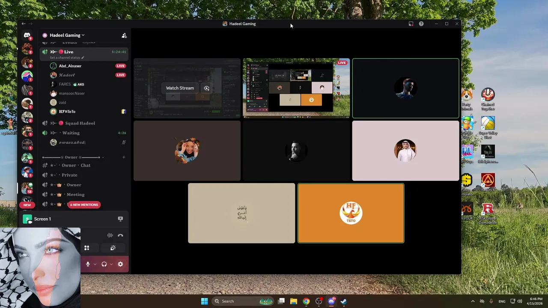Image resolution: width=548 pixels, height=308 pixels.
Task: Open the activities shapes button
Action: point(86,248)
